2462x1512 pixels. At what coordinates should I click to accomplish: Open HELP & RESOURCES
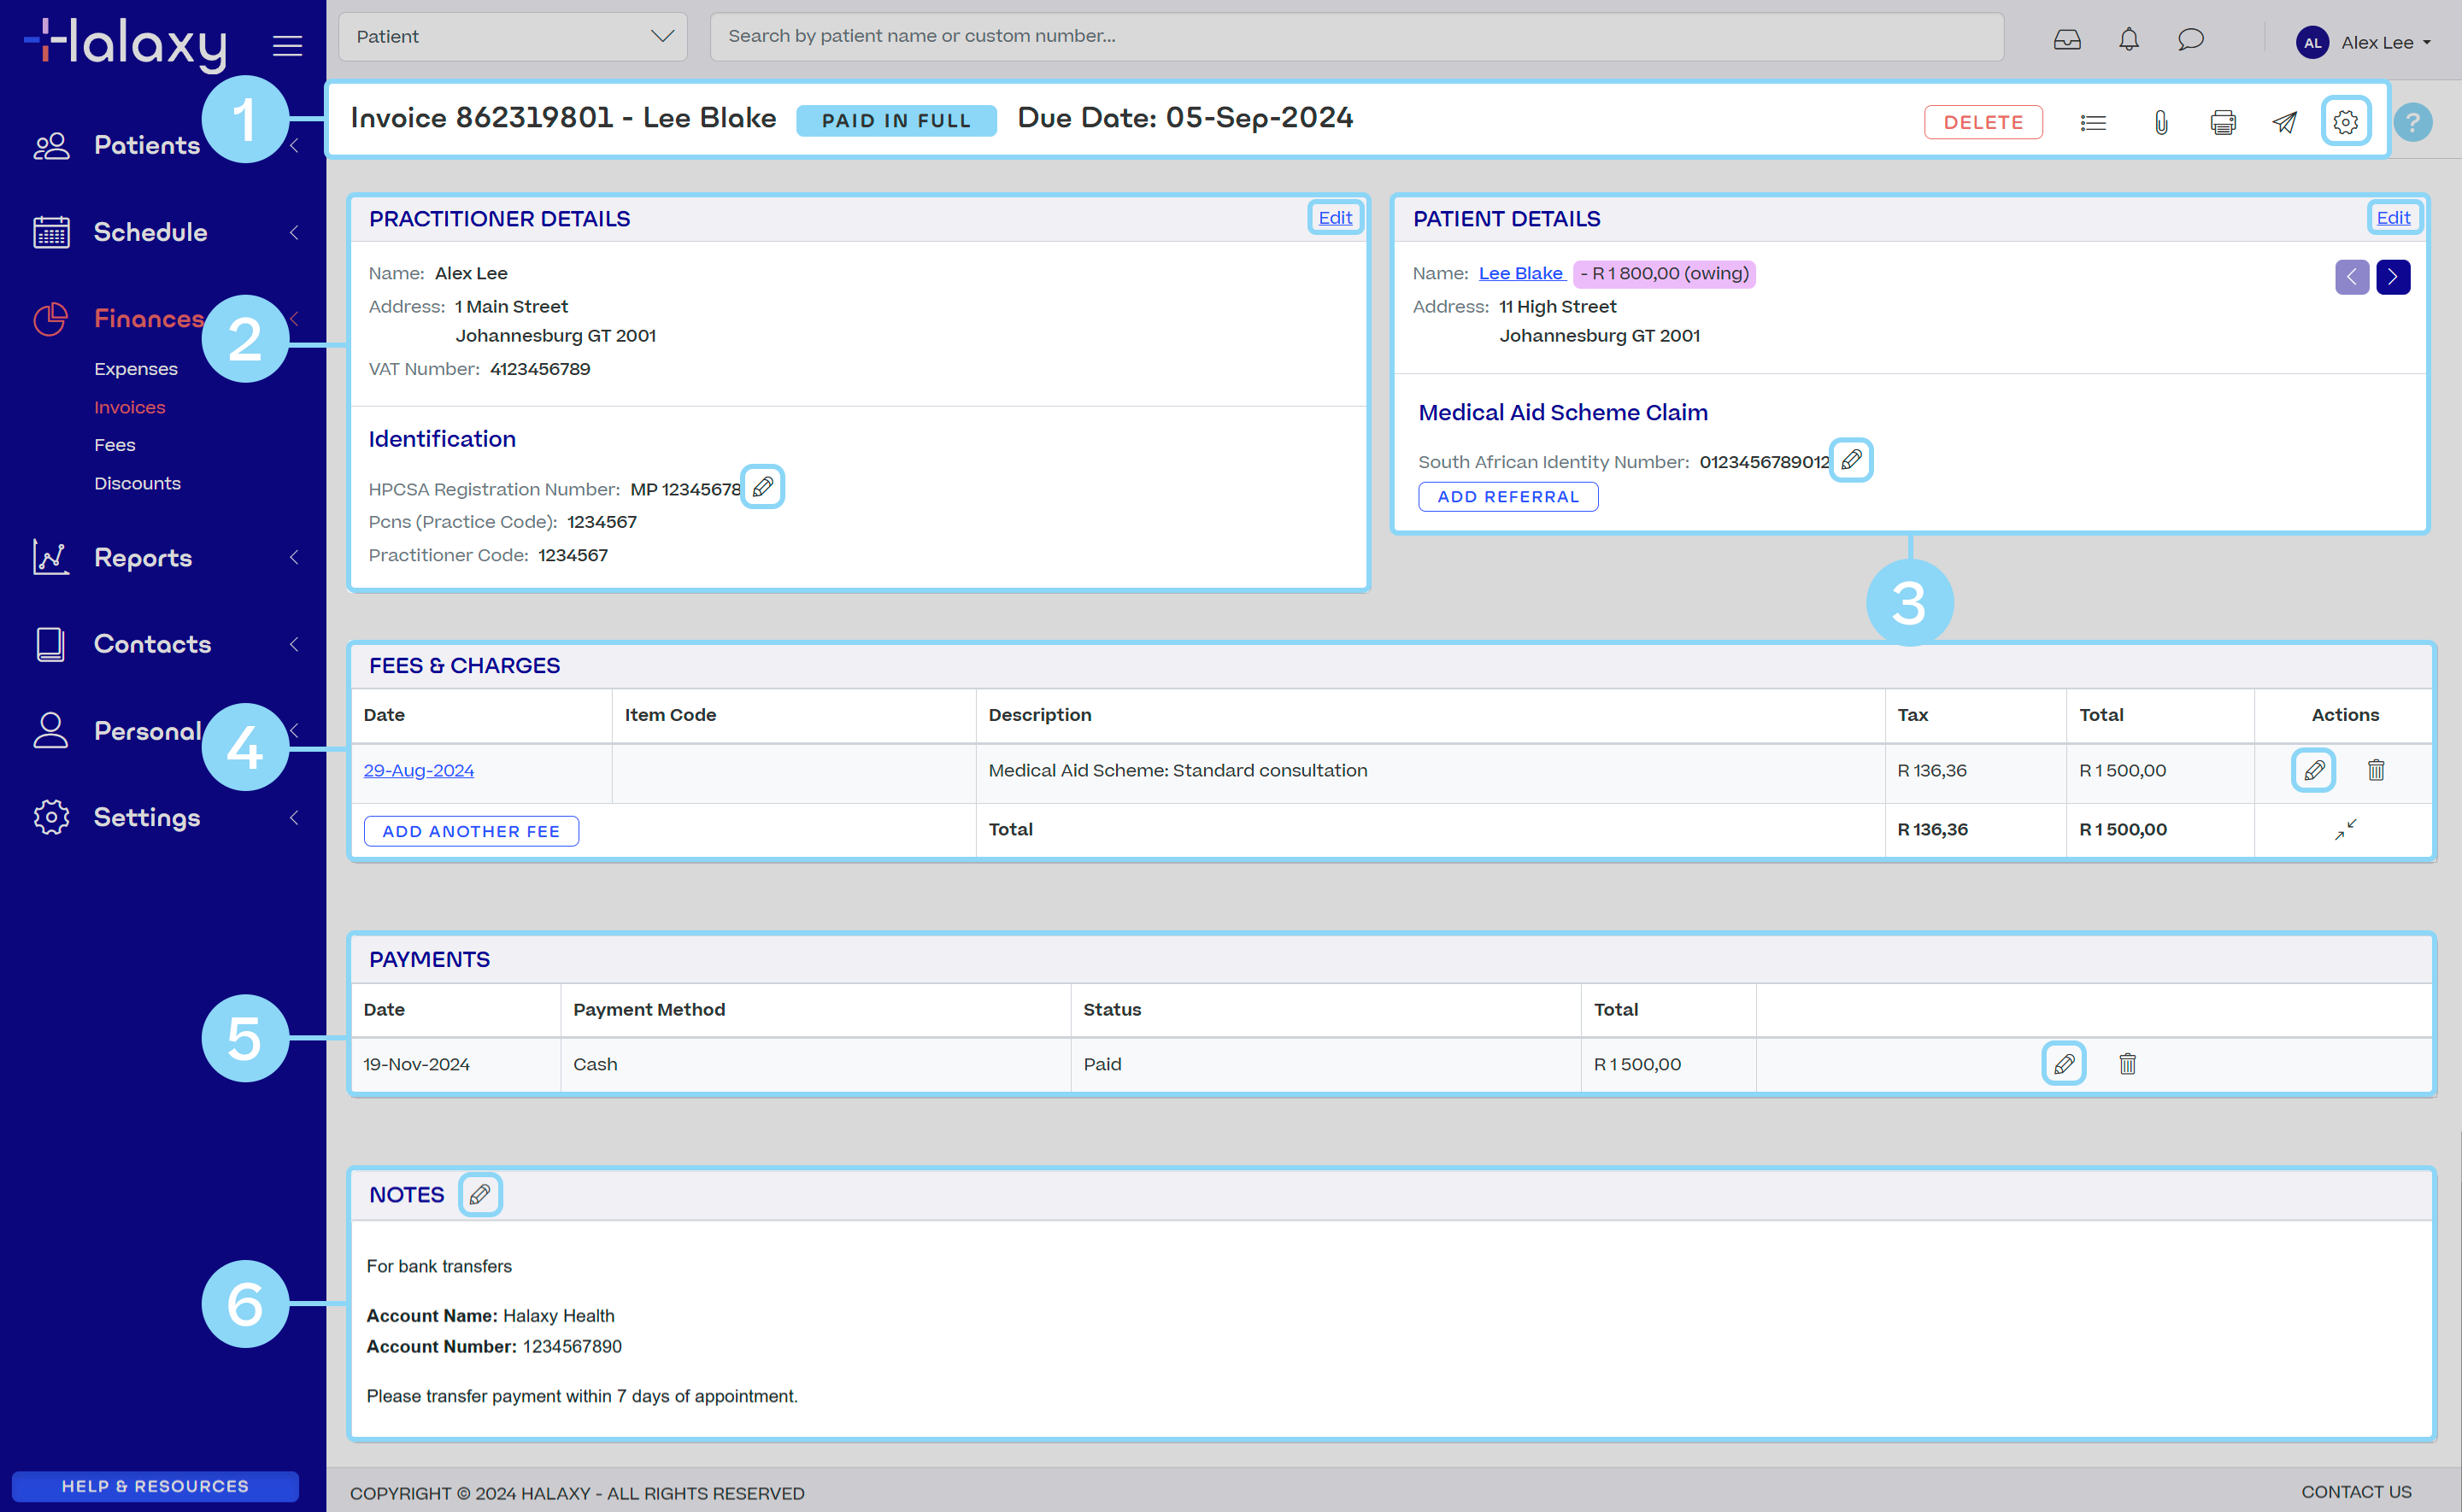point(155,1486)
